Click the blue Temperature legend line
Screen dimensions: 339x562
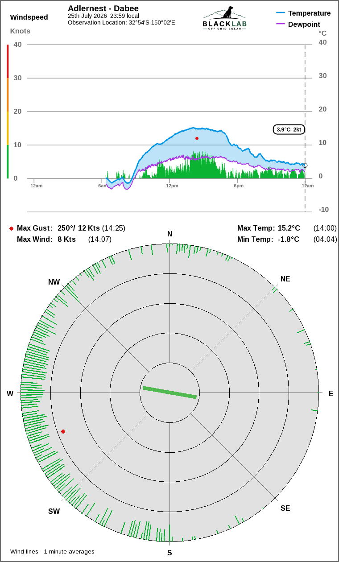tap(281, 13)
